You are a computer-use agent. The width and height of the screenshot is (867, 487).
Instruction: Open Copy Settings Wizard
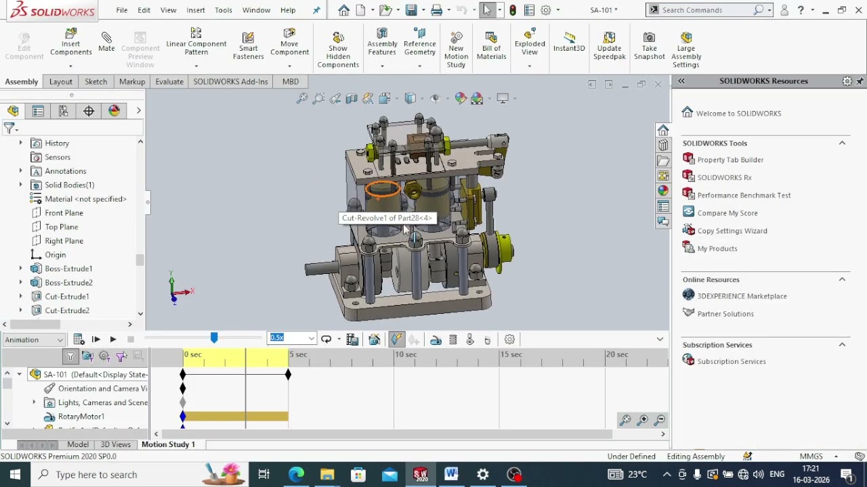(x=732, y=231)
